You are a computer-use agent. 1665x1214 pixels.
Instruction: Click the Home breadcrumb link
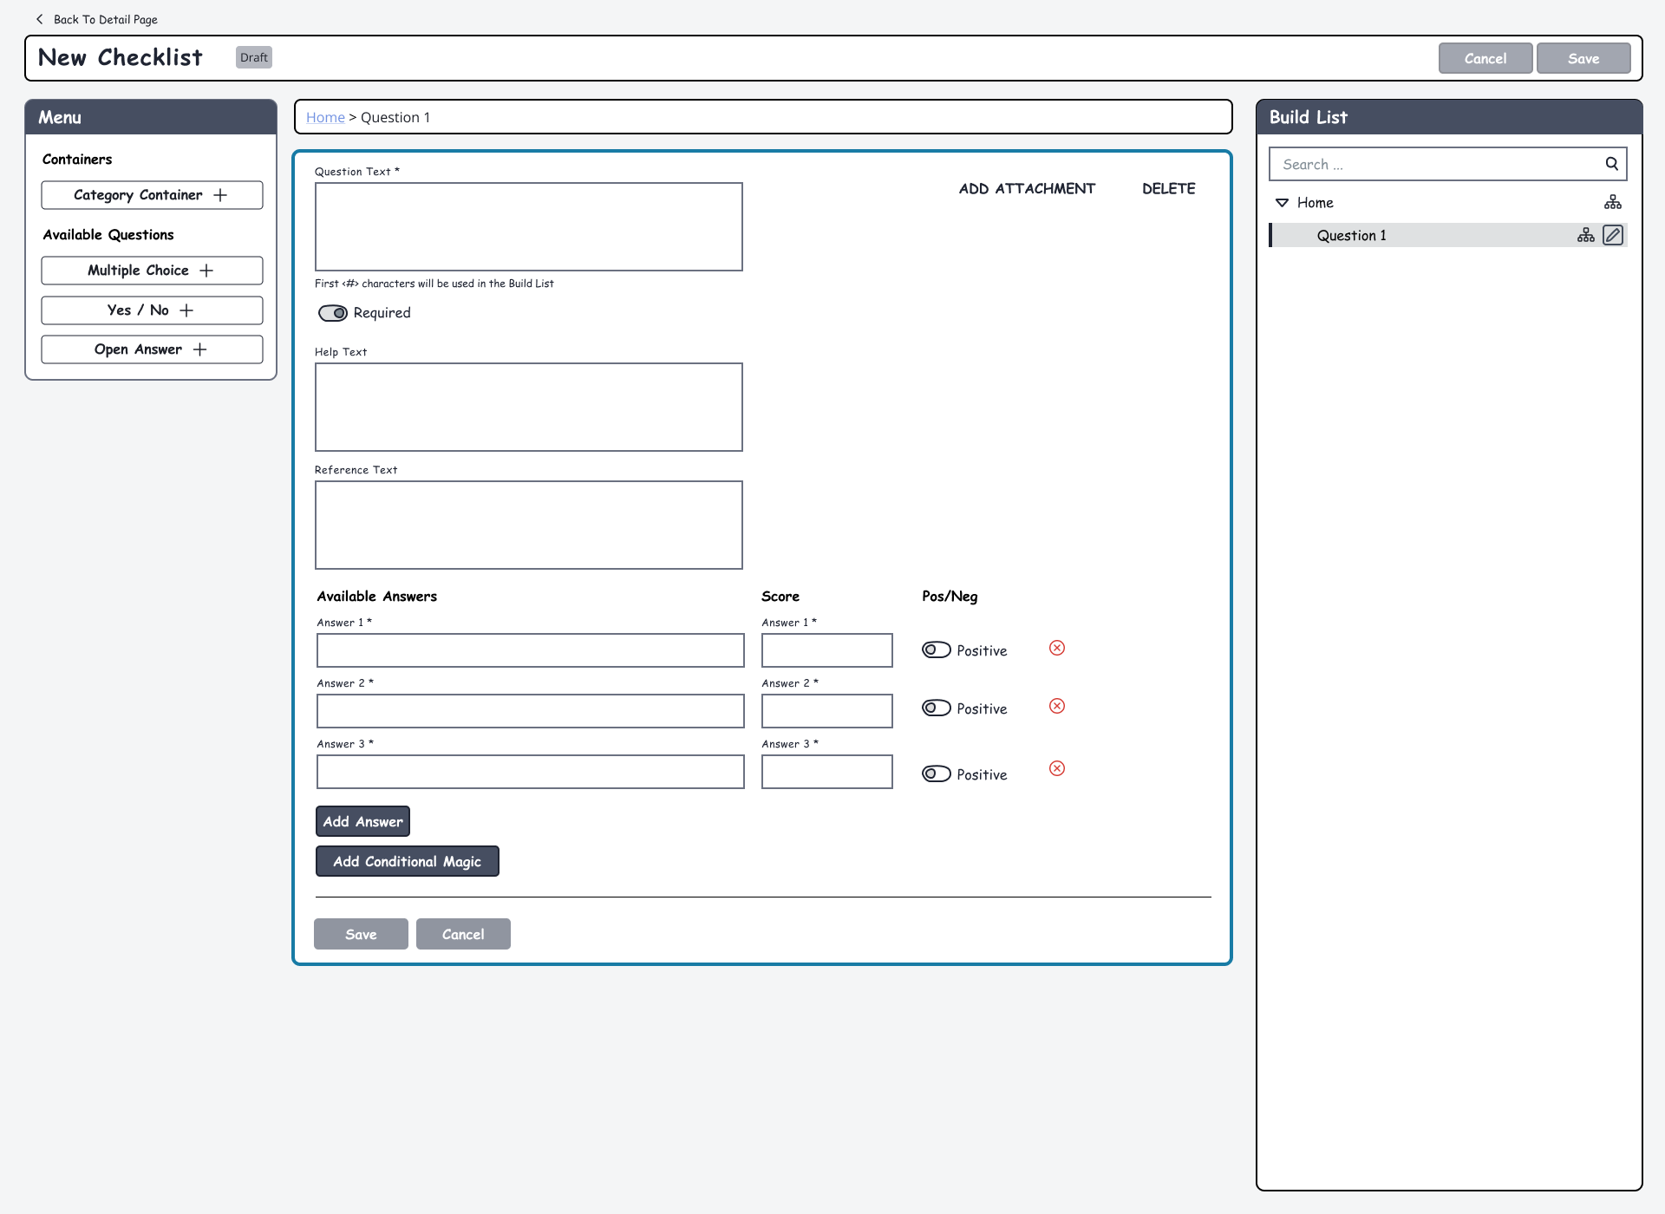pyautogui.click(x=325, y=117)
